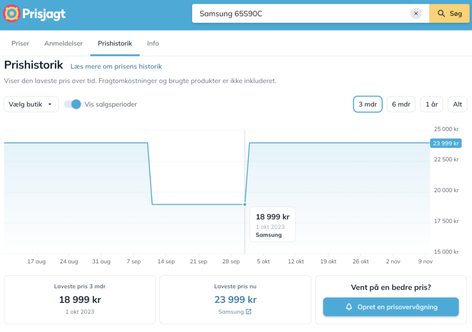The width and height of the screenshot is (472, 332).
Task: Switch to the Anmeldelser tab
Action: click(63, 43)
